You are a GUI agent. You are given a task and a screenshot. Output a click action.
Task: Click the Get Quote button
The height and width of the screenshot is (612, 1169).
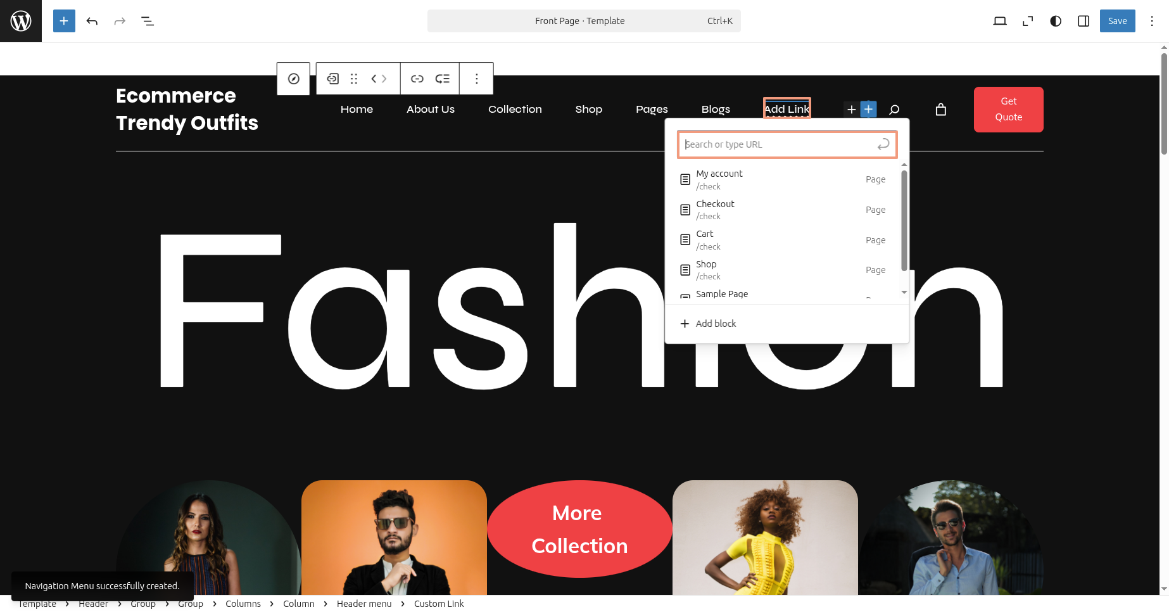1008,110
